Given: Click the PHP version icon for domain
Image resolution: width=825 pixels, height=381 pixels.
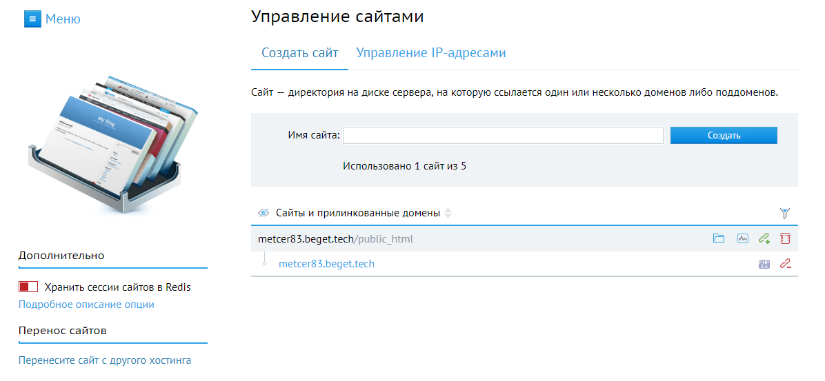Looking at the screenshot, I should pos(764,264).
